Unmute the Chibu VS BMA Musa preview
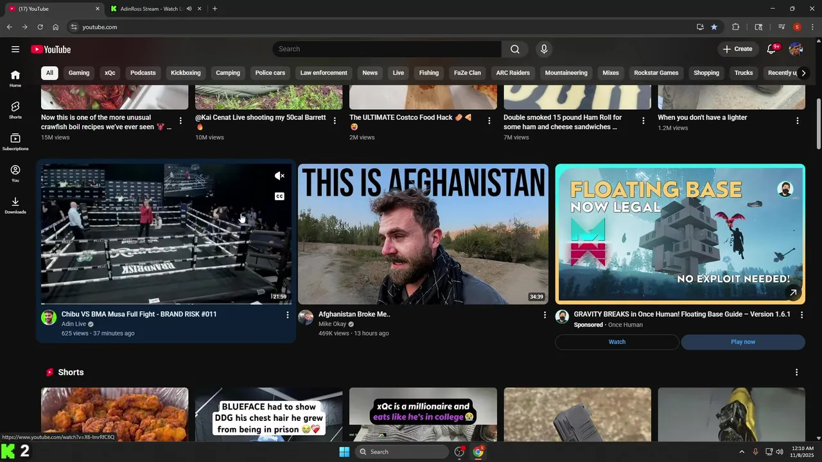The height and width of the screenshot is (462, 822). [x=279, y=176]
